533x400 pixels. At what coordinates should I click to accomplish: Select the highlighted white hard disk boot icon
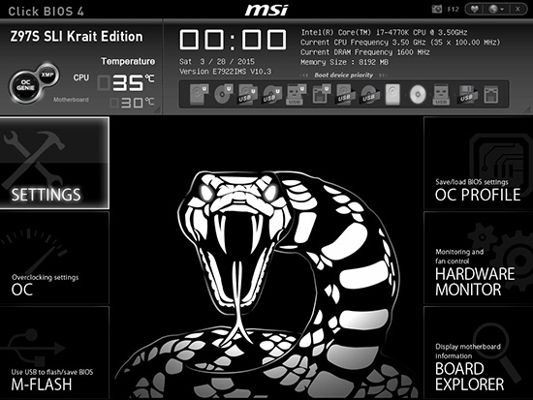pos(392,94)
